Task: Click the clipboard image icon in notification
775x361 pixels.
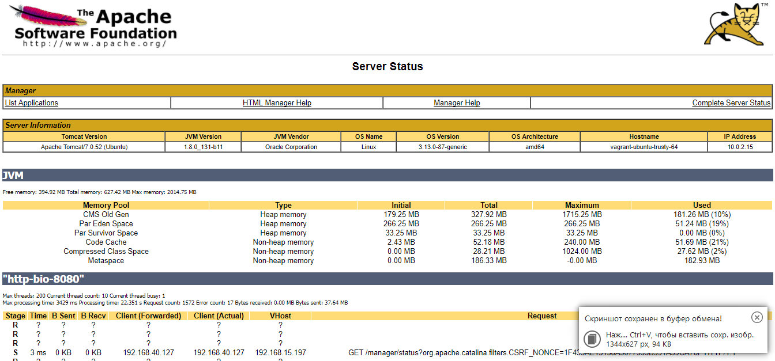Action: tap(592, 339)
